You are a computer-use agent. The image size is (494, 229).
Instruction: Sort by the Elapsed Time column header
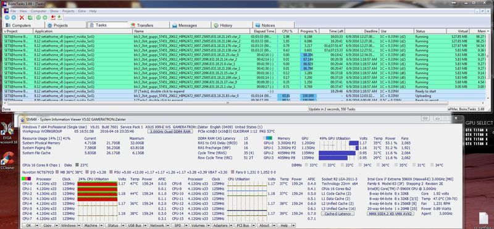point(263,31)
